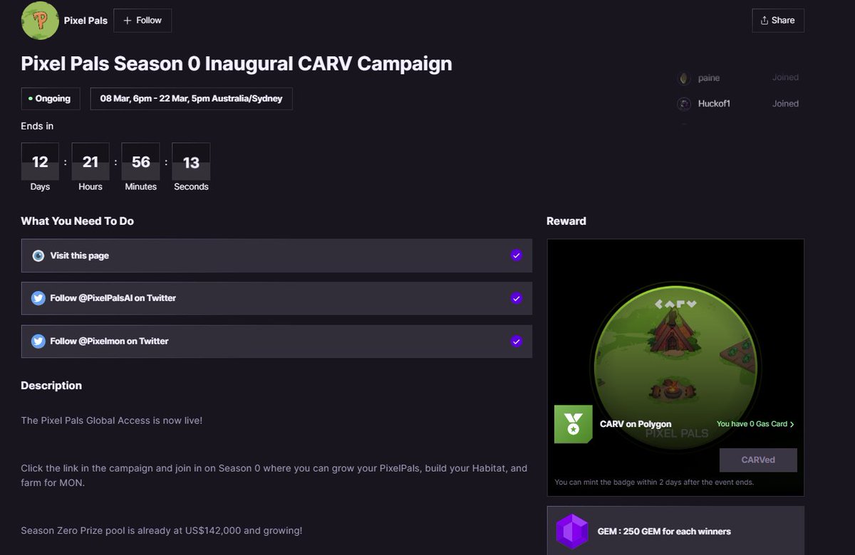Click the Reward section heading

click(566, 221)
